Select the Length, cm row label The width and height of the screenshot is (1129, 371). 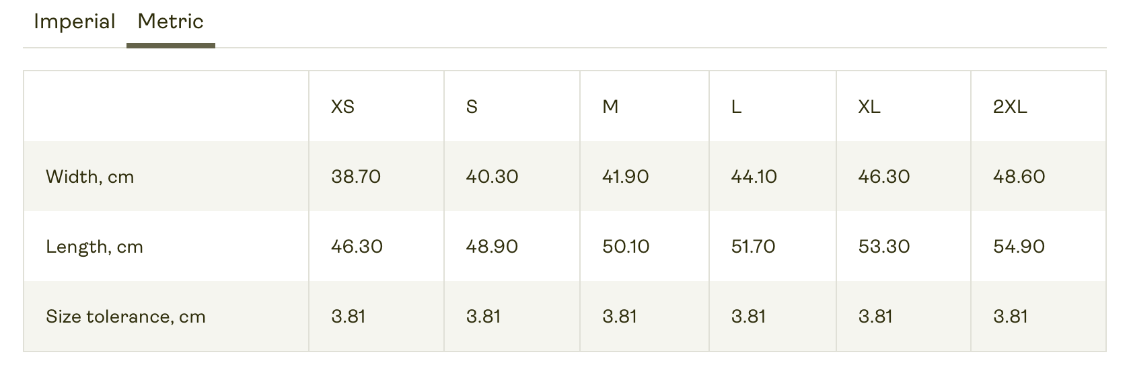tap(94, 247)
